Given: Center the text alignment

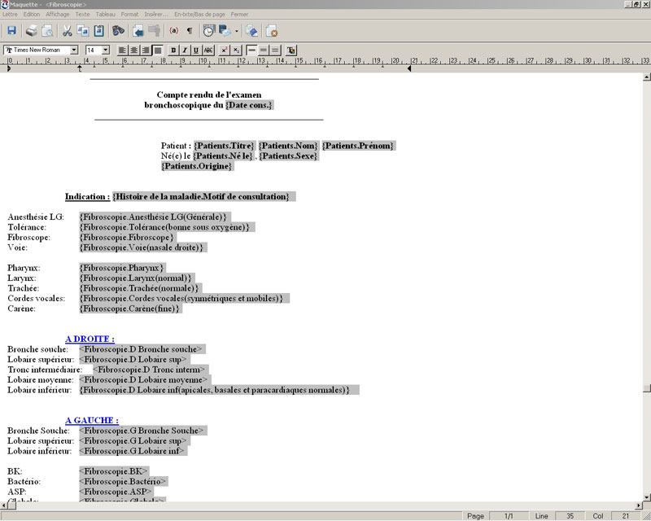Looking at the screenshot, I should 133,50.
